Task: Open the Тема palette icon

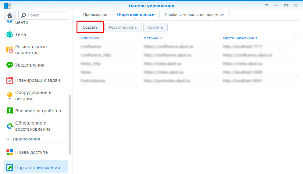Action: click(x=10, y=34)
